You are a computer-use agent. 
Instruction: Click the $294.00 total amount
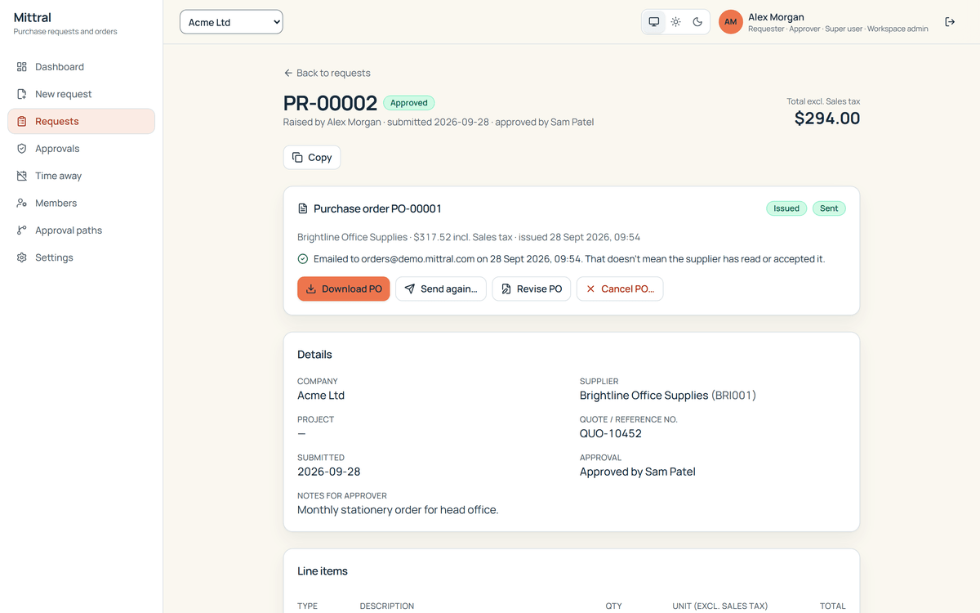click(827, 119)
